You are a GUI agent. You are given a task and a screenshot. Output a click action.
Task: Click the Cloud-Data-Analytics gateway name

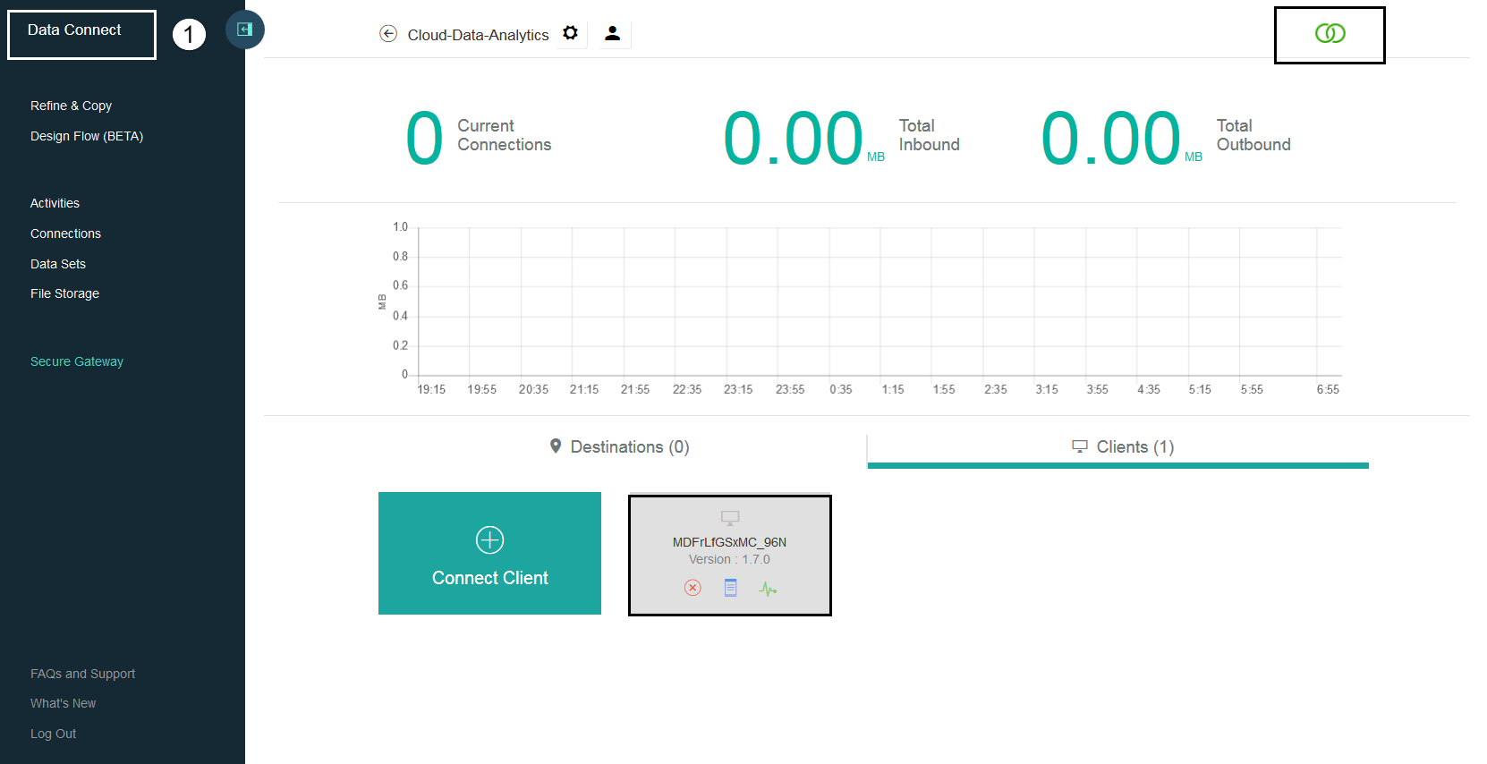click(x=478, y=35)
